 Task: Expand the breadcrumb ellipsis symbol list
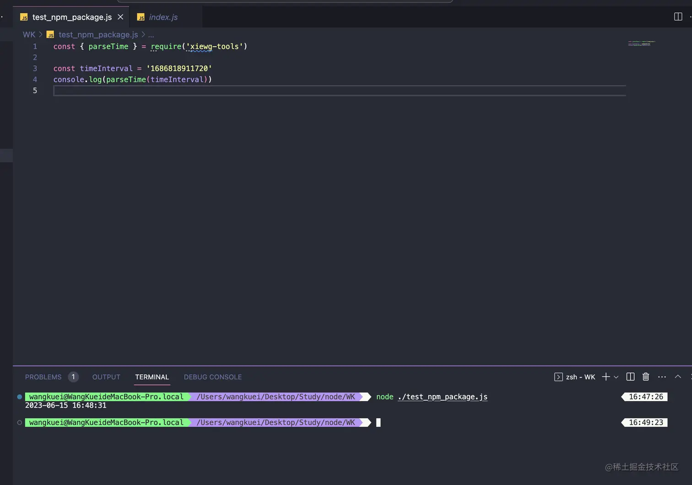coord(151,35)
